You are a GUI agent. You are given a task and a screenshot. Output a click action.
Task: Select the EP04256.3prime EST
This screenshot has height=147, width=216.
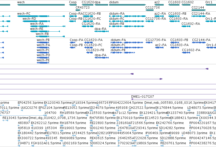(x=19, y=105)
